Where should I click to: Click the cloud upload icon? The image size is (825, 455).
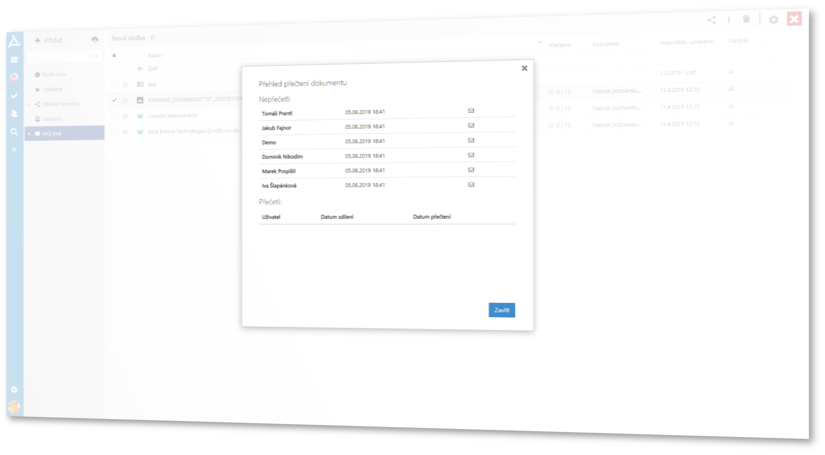point(95,39)
